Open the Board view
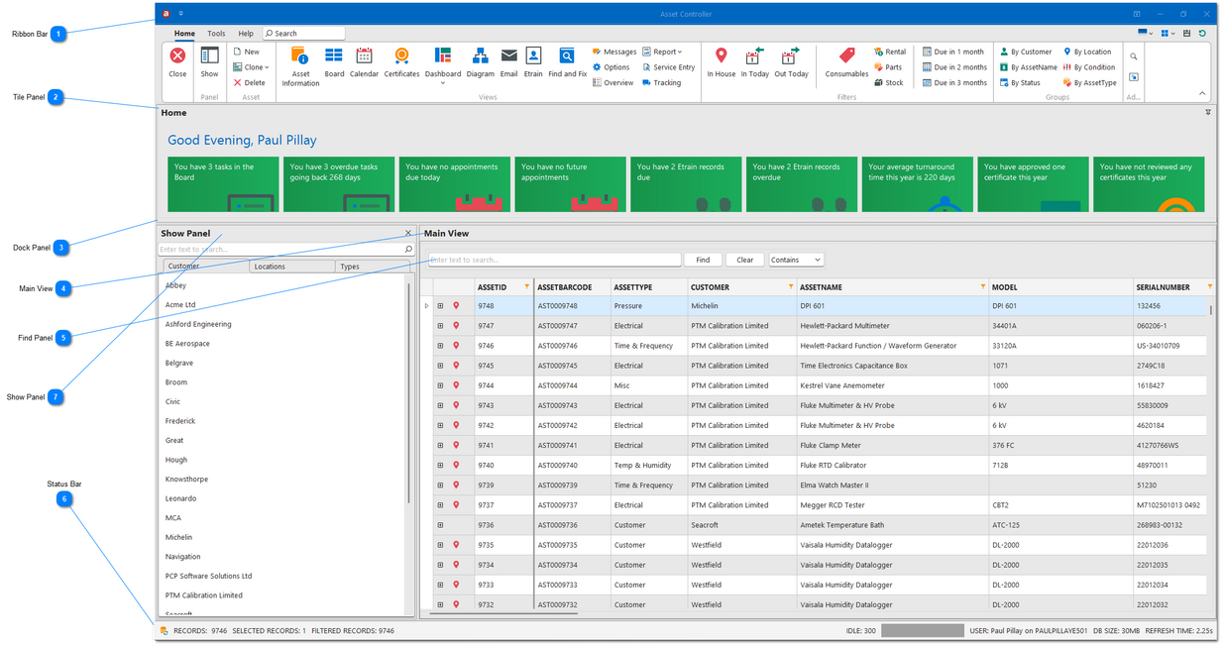This screenshot has height=646, width=1224. pos(334,62)
